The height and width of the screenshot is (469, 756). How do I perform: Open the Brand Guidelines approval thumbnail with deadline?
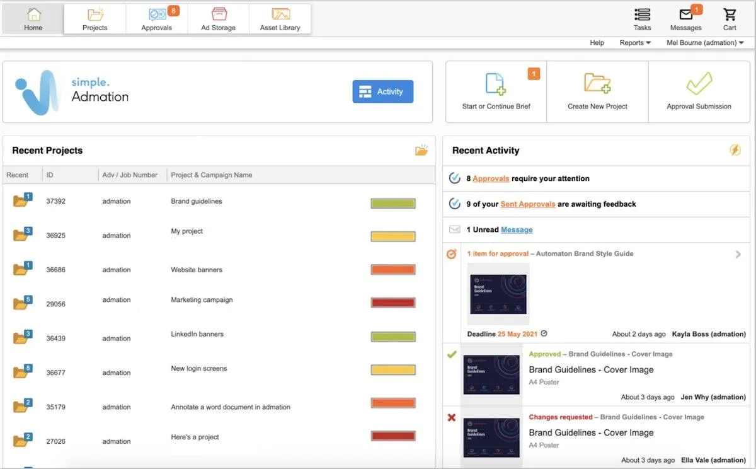click(x=498, y=294)
